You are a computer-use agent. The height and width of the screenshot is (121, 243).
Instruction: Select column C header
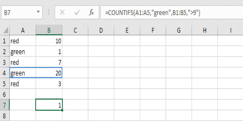[75, 30]
